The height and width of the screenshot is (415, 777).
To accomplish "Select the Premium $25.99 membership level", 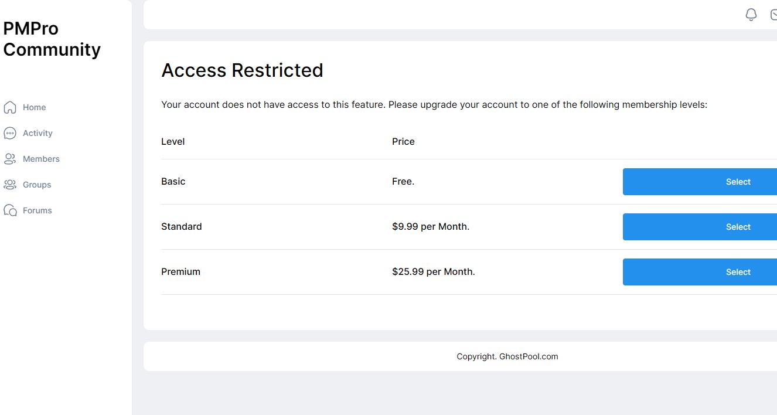I will [700, 272].
